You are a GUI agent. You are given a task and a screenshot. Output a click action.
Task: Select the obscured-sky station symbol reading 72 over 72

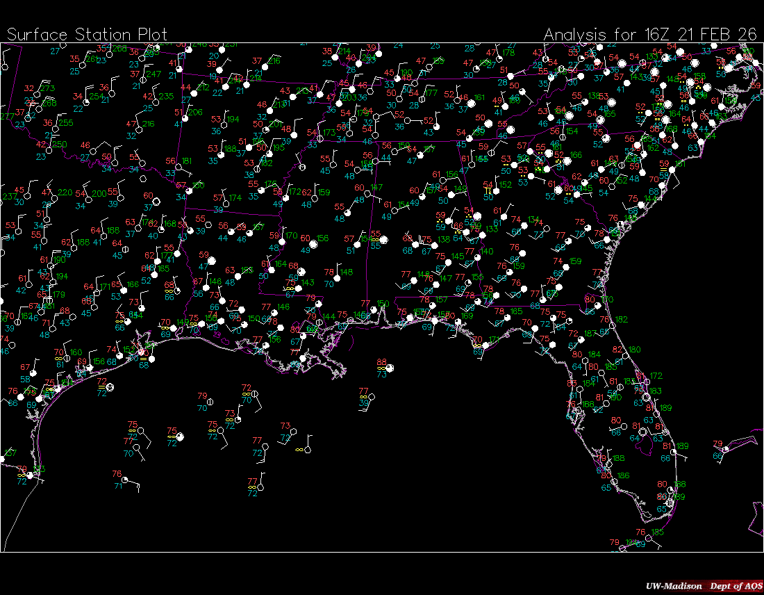109,386
